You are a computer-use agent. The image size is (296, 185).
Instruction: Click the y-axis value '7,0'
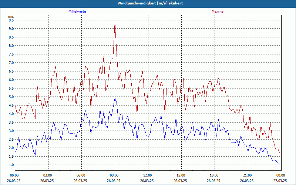click(11, 63)
